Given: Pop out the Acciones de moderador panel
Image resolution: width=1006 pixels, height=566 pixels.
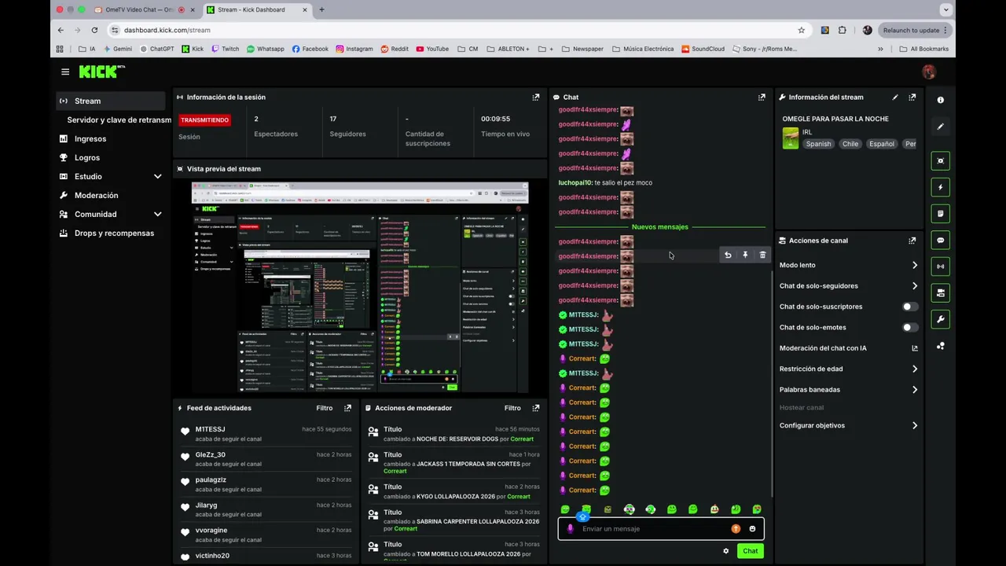Looking at the screenshot, I should click(536, 408).
